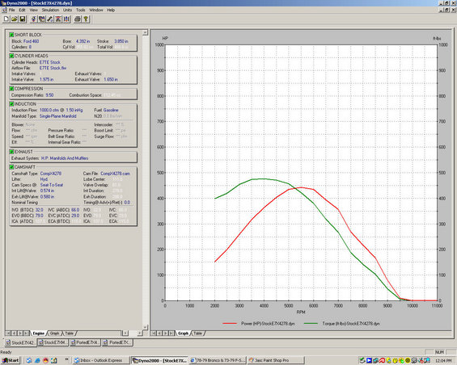This screenshot has width=457, height=365.
Task: Select the E7TE Stock cylinder heads value
Action: coord(50,62)
